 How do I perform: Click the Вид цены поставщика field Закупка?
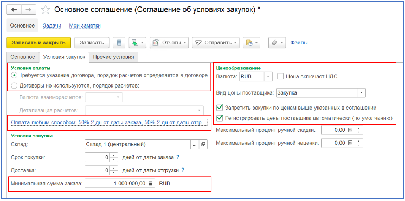[x=317, y=93]
